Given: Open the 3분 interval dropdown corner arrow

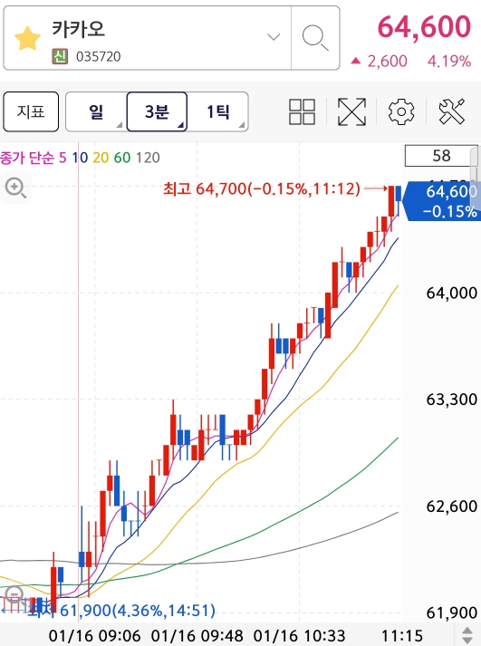Looking at the screenshot, I should [x=181, y=125].
